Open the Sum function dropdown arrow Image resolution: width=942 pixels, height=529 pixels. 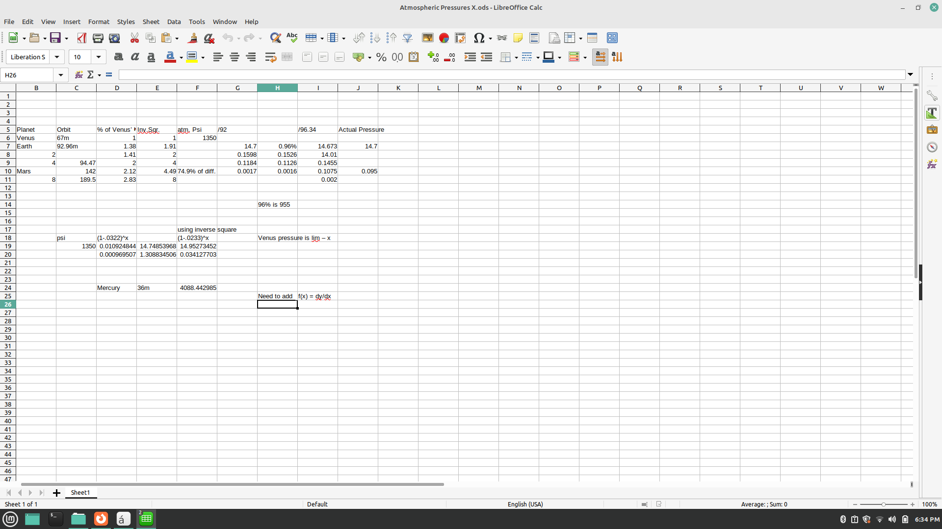pyautogui.click(x=99, y=75)
